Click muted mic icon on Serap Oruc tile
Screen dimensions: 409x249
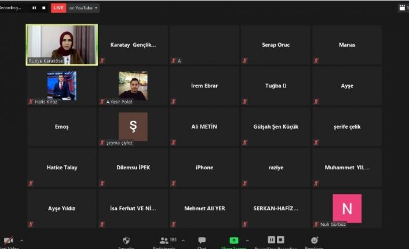click(x=244, y=61)
